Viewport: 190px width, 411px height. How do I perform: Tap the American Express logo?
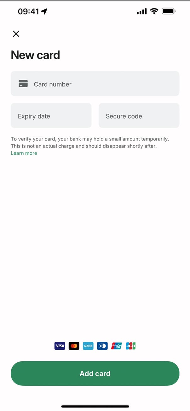tap(88, 346)
